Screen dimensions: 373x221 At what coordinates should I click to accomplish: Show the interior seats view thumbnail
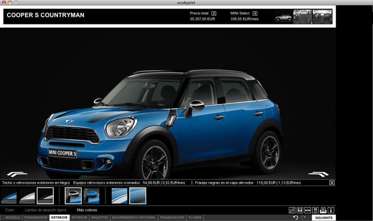pos(302,17)
